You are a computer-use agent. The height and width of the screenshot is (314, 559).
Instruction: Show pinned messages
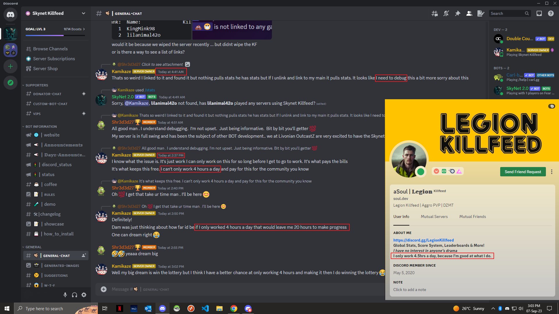(458, 13)
